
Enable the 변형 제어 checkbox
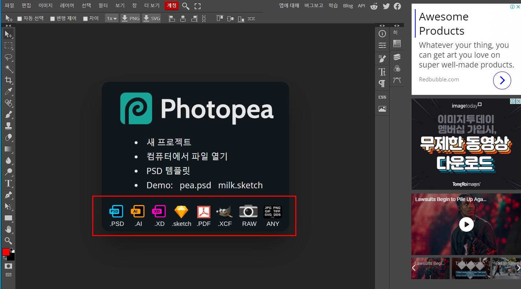point(52,19)
